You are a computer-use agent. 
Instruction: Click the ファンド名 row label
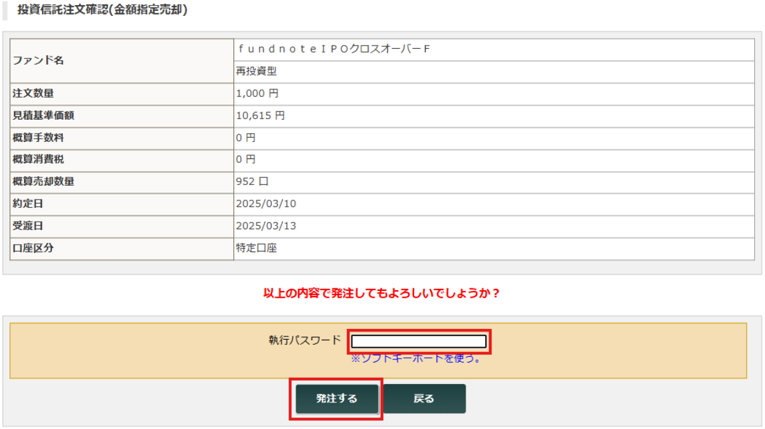tap(38, 61)
